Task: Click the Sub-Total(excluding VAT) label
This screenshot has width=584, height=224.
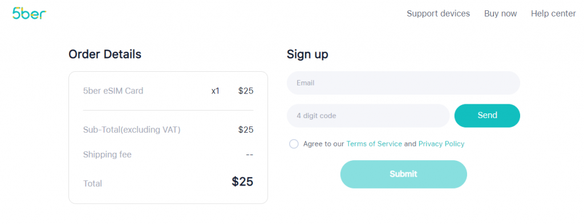Action: coord(132,130)
